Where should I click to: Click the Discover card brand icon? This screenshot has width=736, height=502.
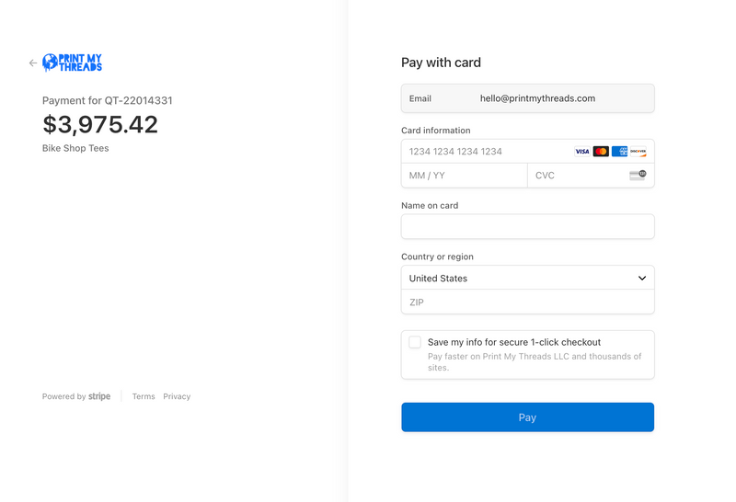[x=638, y=152]
